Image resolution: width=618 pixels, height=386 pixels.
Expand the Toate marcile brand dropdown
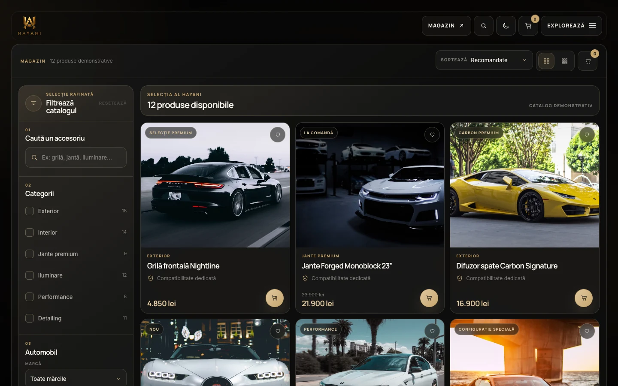click(76, 378)
